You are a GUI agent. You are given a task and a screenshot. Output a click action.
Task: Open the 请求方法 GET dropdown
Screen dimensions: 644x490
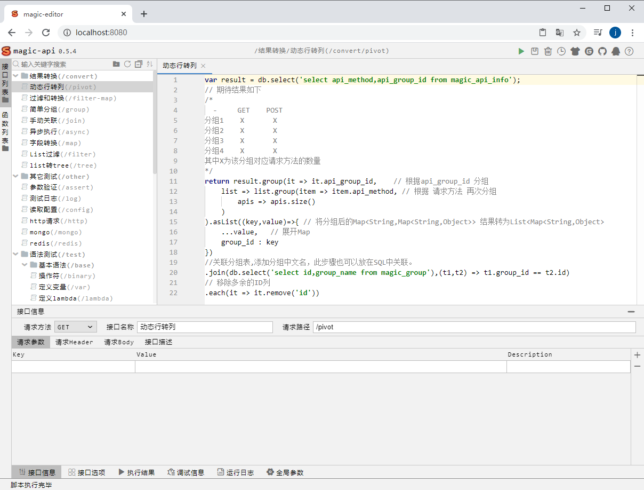(75, 327)
